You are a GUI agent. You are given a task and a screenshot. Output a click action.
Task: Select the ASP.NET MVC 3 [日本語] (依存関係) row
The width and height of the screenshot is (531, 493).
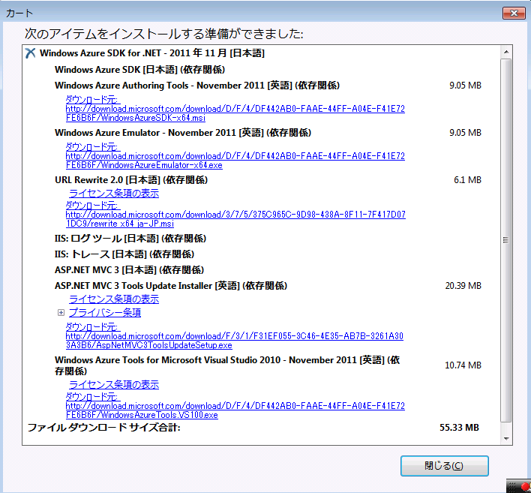(x=129, y=270)
